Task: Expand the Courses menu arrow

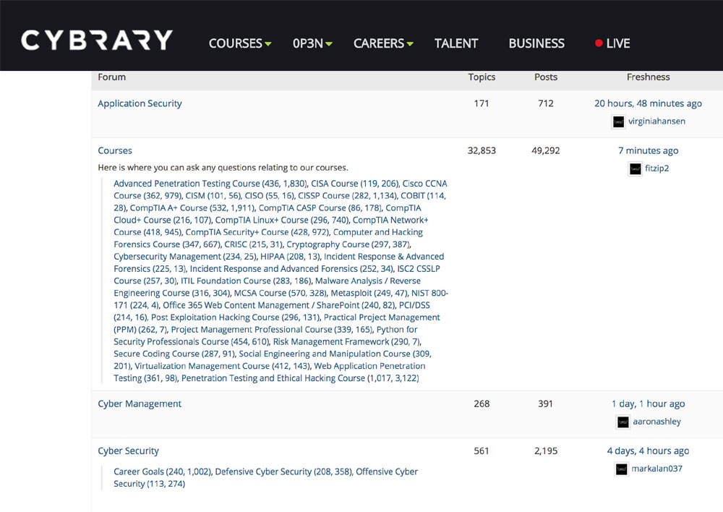Action: 268,44
